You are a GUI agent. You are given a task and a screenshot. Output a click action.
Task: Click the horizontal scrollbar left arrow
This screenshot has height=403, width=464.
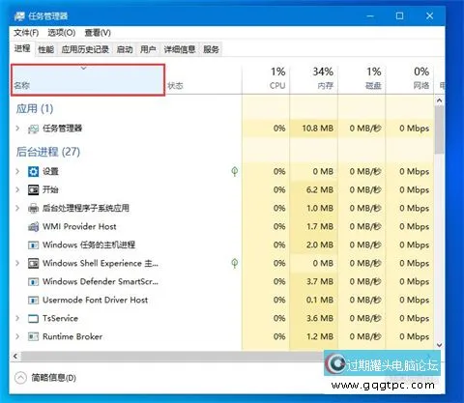[x=15, y=357]
